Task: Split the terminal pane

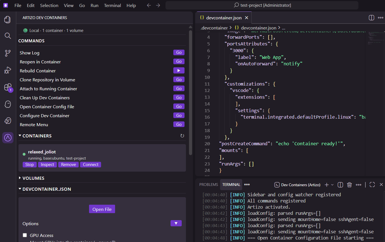Action: tap(340, 185)
